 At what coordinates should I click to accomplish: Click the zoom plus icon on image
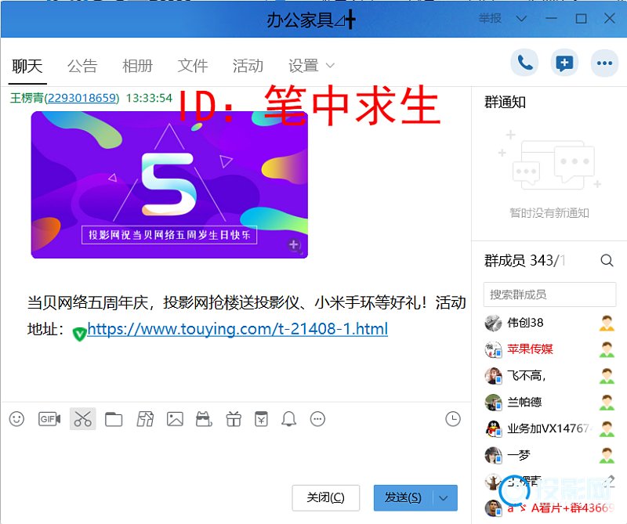[x=295, y=245]
